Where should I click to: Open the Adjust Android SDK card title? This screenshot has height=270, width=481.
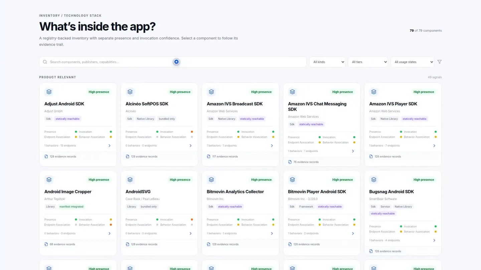click(64, 104)
